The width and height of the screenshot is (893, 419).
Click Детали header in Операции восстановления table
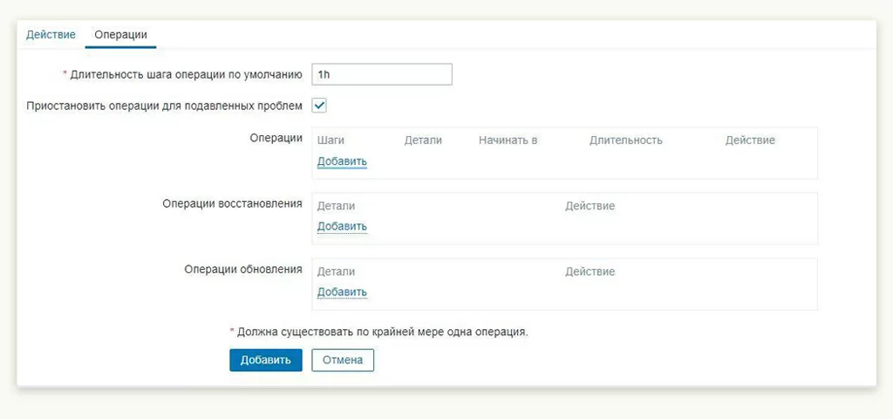click(x=336, y=206)
